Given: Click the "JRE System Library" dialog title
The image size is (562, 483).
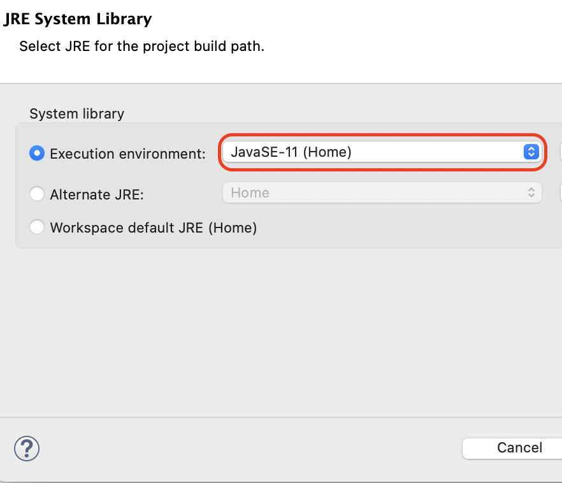Looking at the screenshot, I should 78,19.
